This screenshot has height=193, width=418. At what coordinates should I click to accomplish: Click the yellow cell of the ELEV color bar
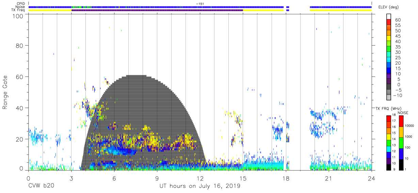coord(389,38)
